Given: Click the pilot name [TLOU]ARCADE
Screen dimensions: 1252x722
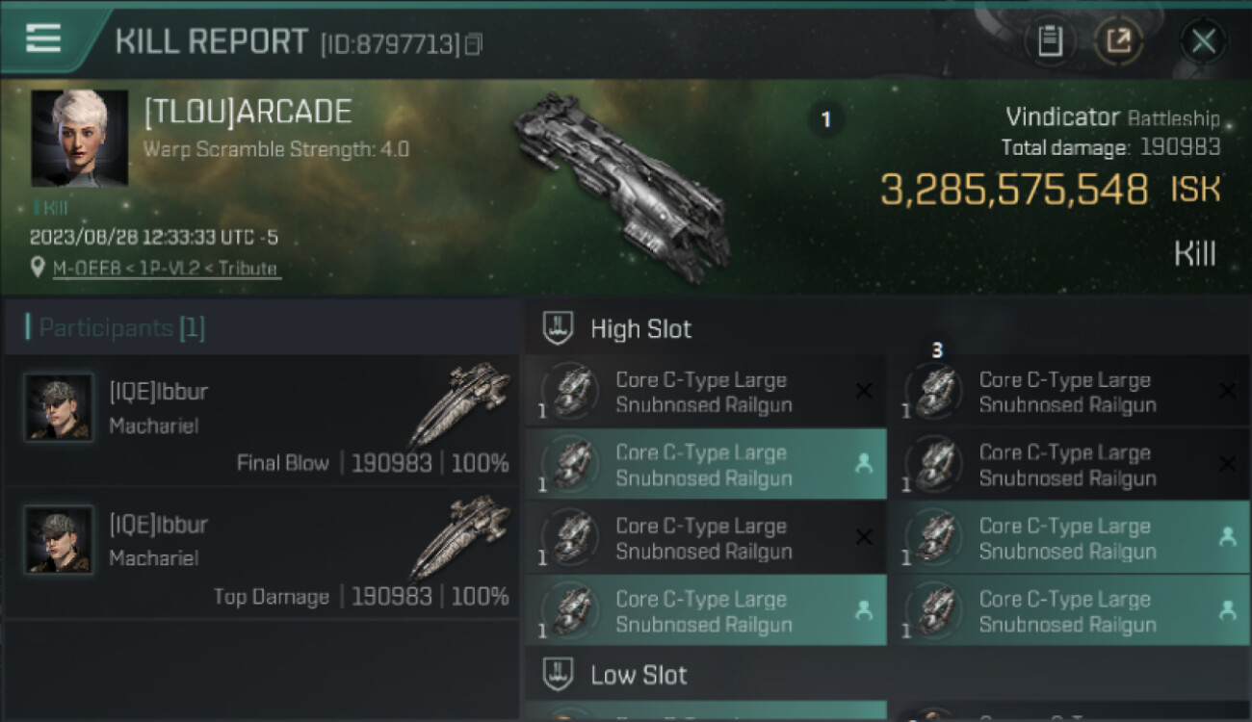Looking at the screenshot, I should [248, 113].
